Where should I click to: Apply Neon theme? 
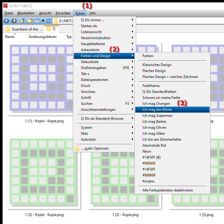pos(172,151)
